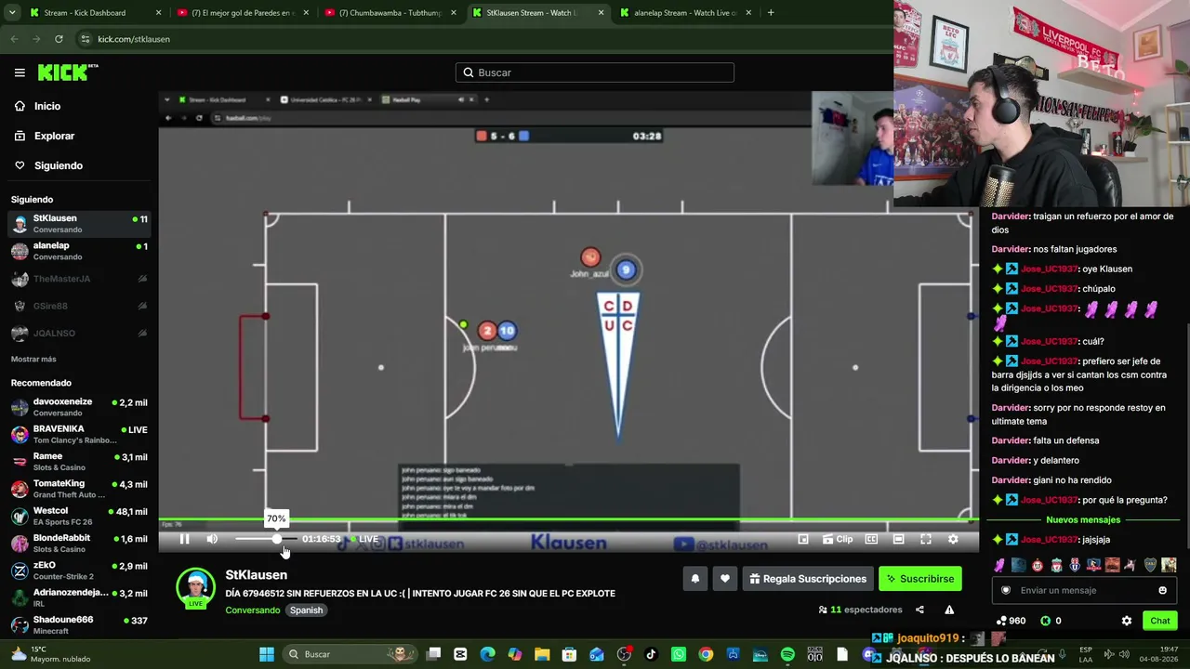Expand the list with Mostrar más

click(x=33, y=359)
